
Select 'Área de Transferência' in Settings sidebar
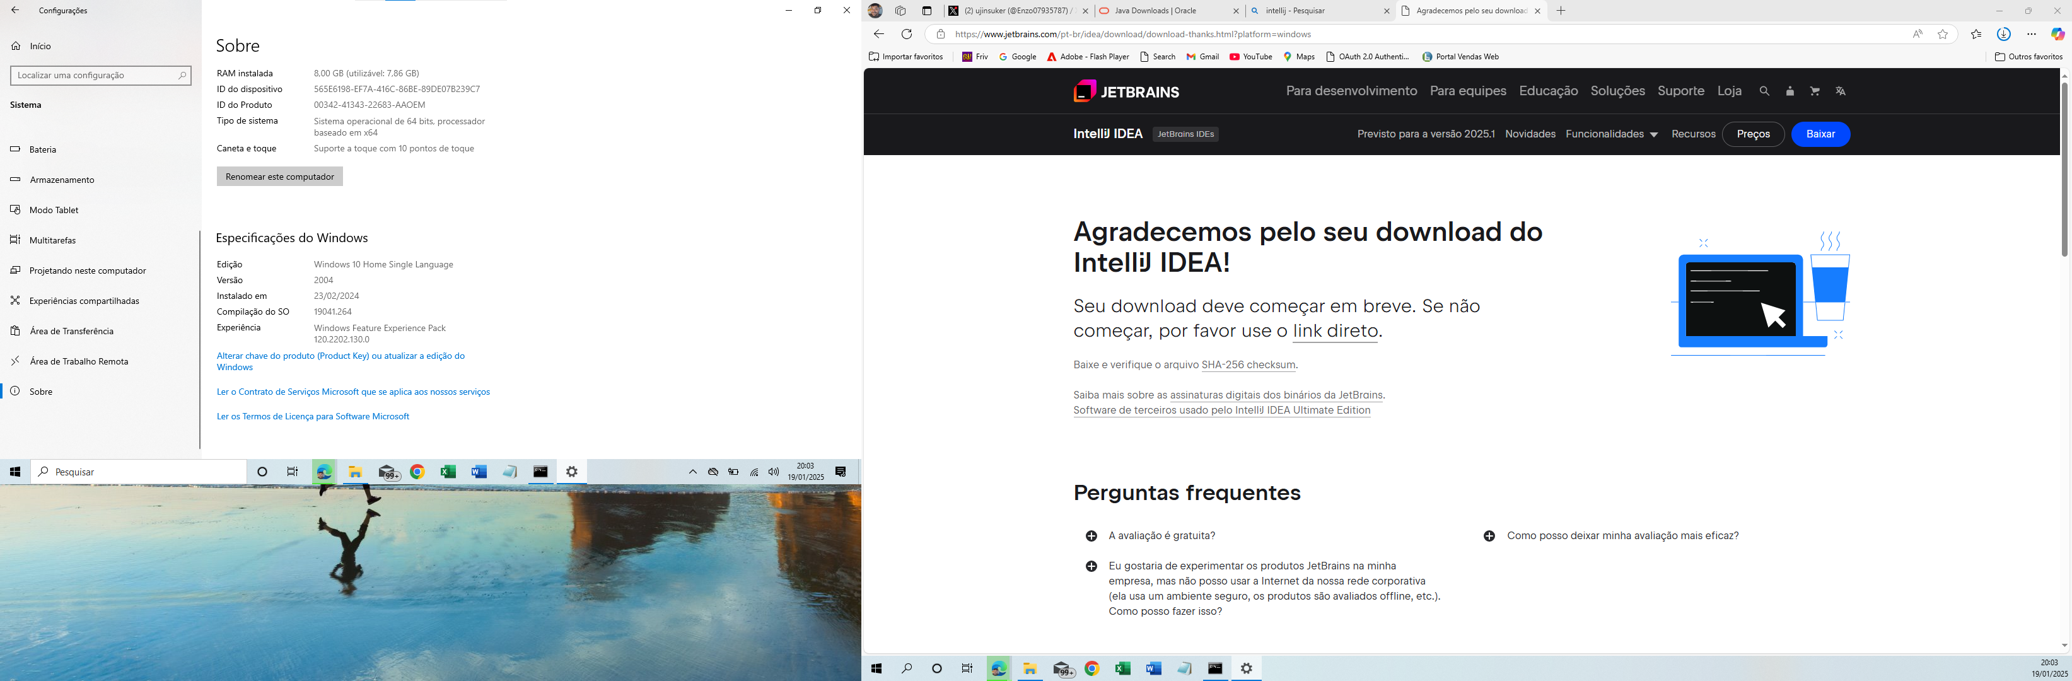tap(100, 331)
